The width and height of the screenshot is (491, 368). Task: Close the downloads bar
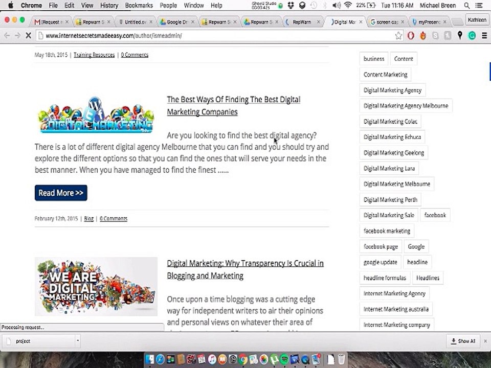(485, 341)
